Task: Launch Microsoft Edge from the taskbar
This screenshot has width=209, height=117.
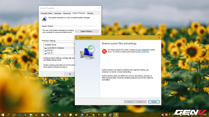Action: click(20, 115)
